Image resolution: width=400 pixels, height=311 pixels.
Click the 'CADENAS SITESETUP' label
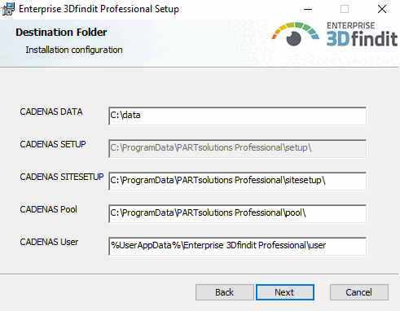click(62, 177)
